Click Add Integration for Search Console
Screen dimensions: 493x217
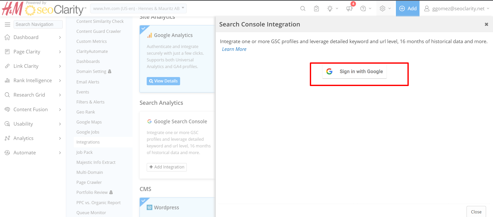pos(167,167)
